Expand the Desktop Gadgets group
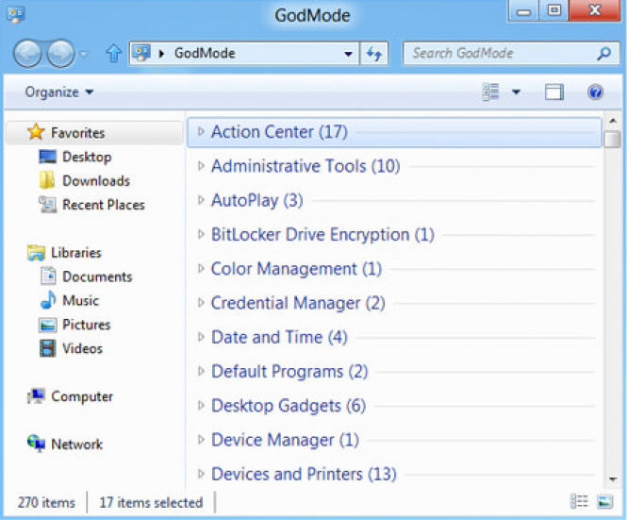Image resolution: width=627 pixels, height=520 pixels. pos(201,406)
